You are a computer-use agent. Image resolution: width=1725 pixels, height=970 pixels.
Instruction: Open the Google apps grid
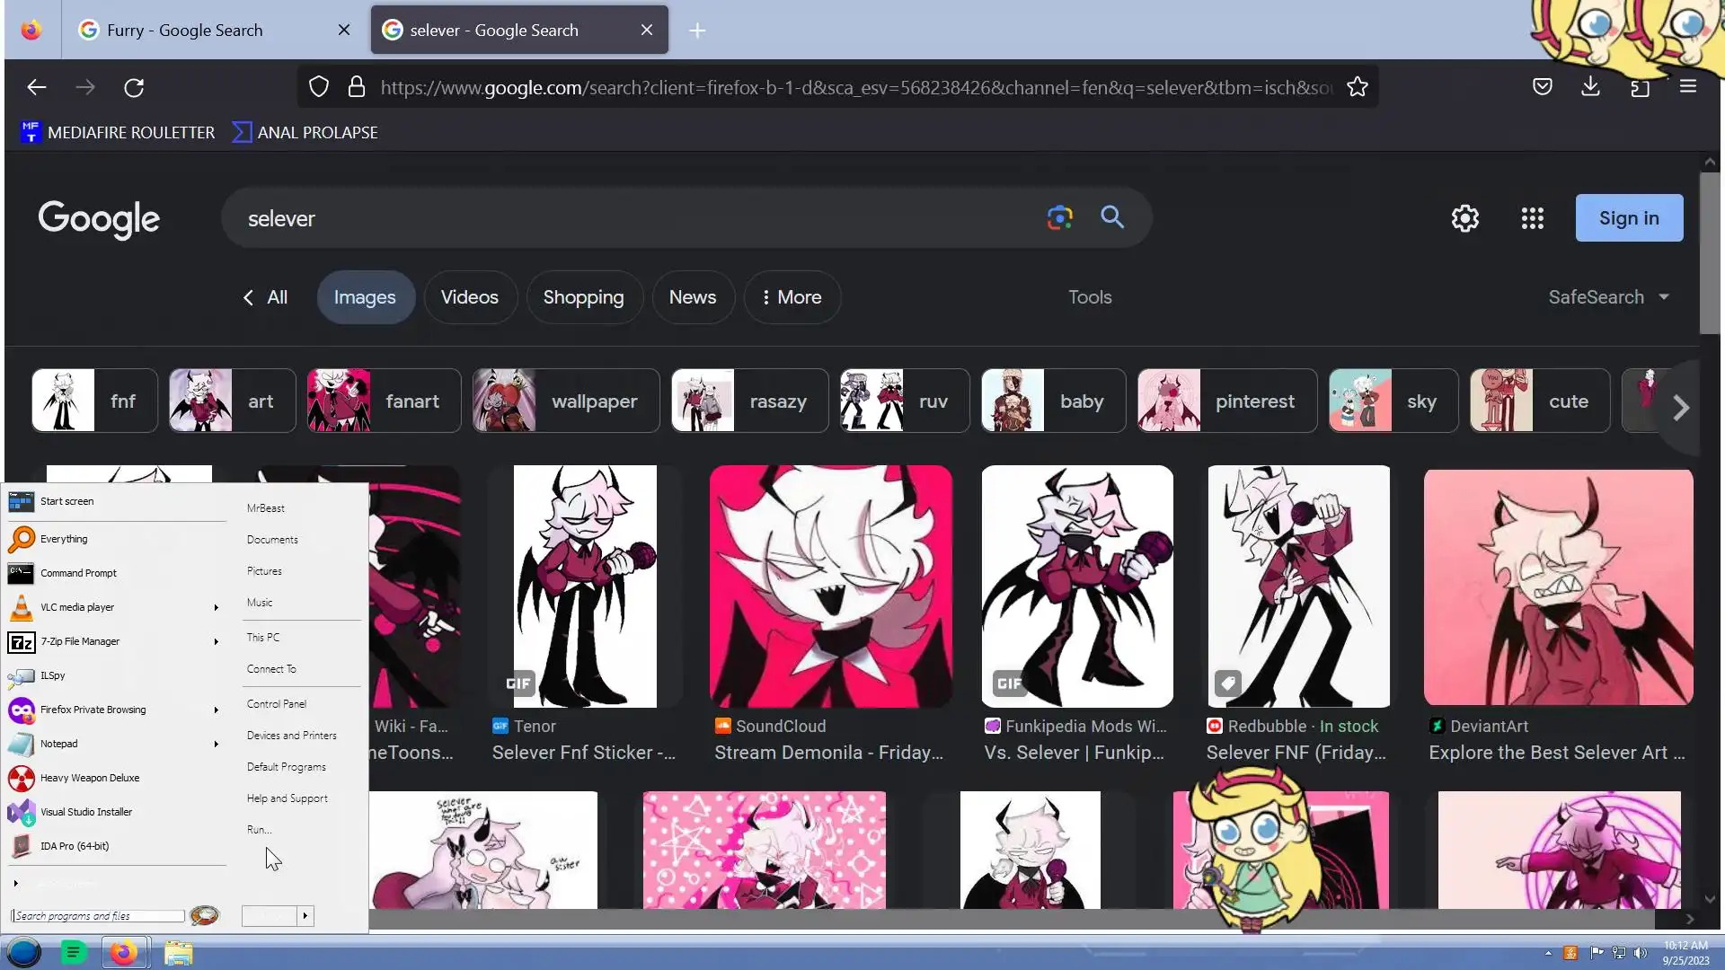click(1532, 218)
